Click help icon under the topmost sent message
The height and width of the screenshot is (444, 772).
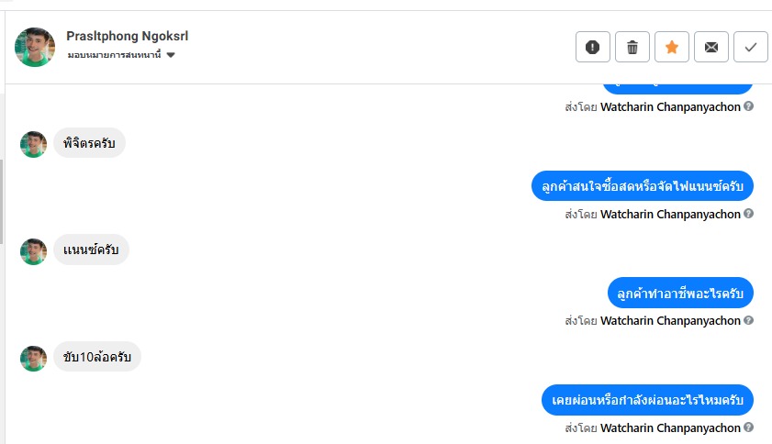pyautogui.click(x=749, y=106)
